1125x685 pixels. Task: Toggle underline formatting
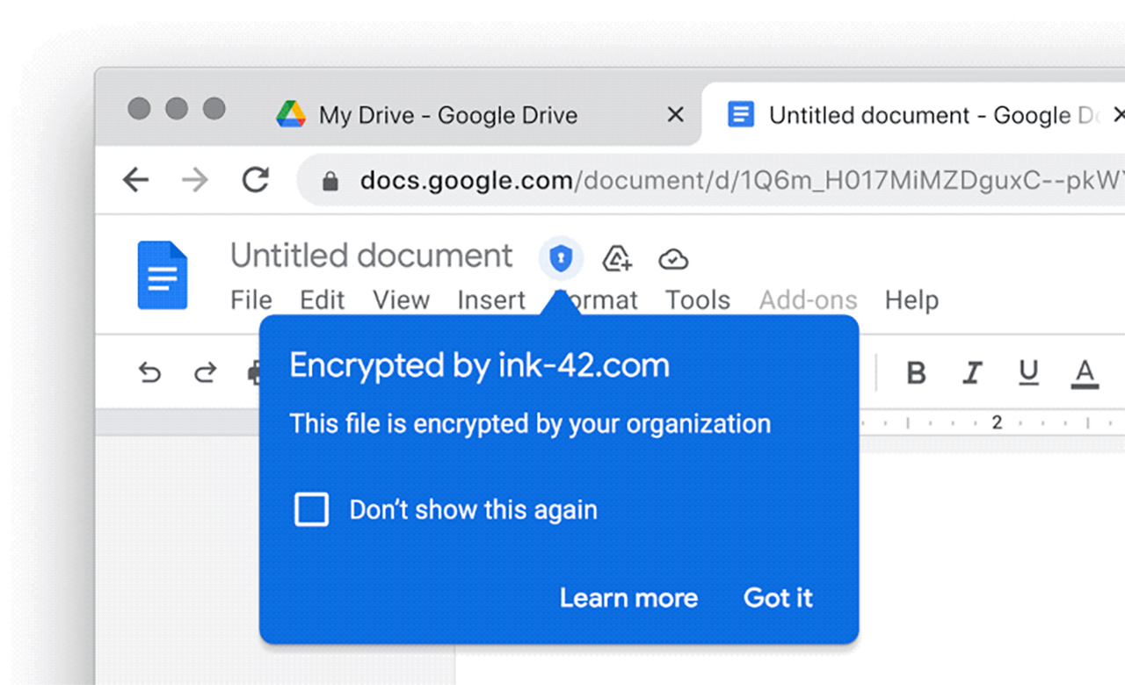click(x=1028, y=373)
